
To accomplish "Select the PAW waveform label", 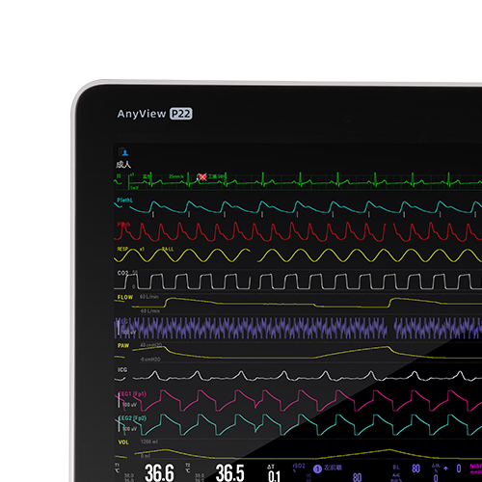I will click(x=123, y=346).
